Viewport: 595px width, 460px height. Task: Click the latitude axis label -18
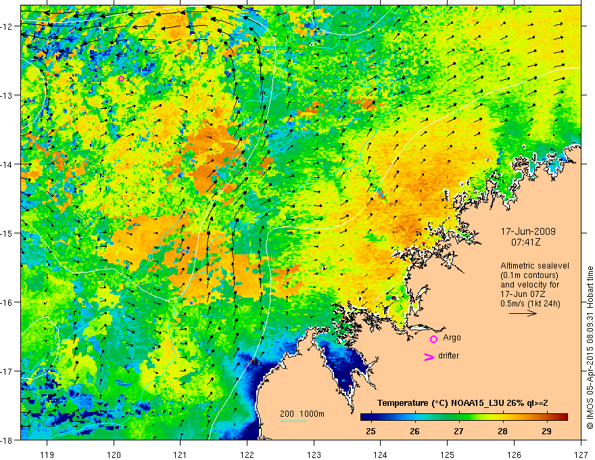point(7,440)
